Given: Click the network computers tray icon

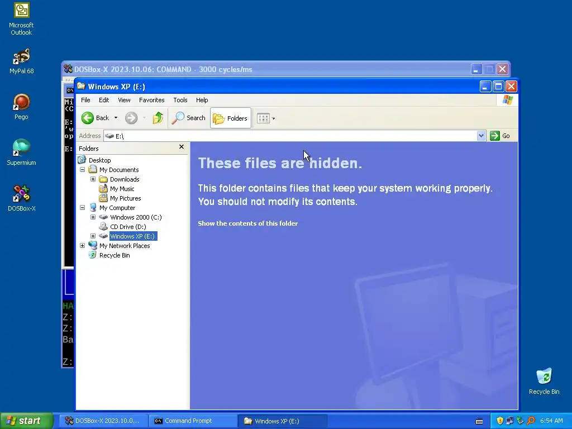Looking at the screenshot, I should pyautogui.click(x=509, y=421).
